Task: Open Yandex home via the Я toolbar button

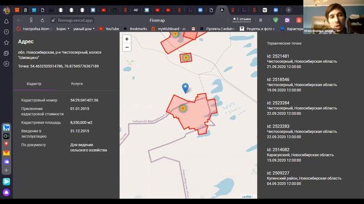Action: (x=31, y=20)
